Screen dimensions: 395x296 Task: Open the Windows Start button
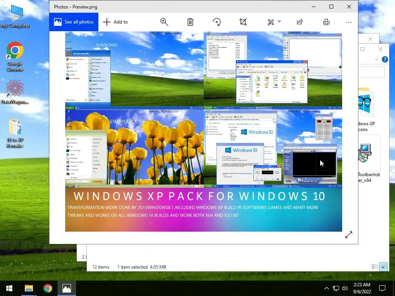click(9, 288)
